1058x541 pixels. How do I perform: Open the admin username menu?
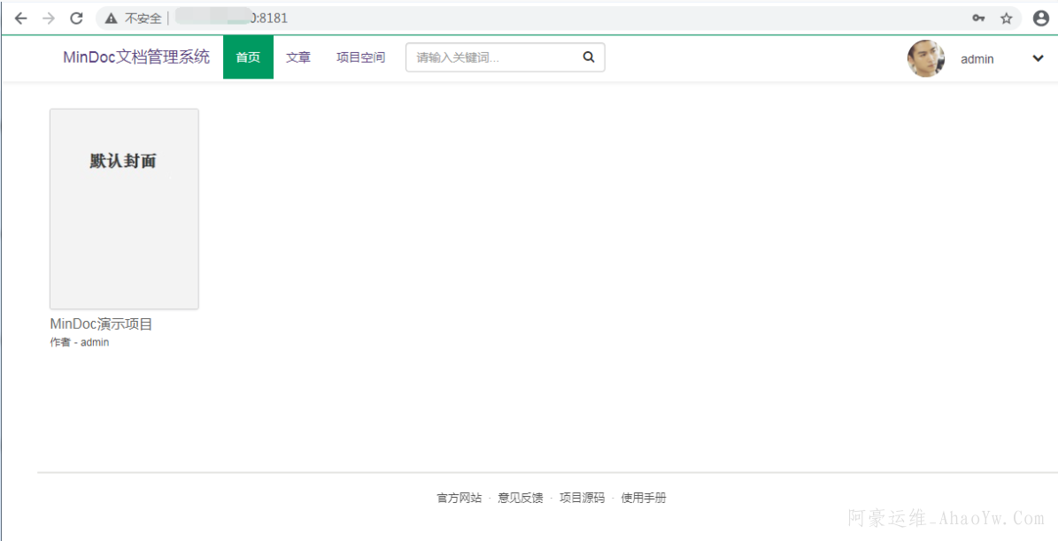coord(977,59)
